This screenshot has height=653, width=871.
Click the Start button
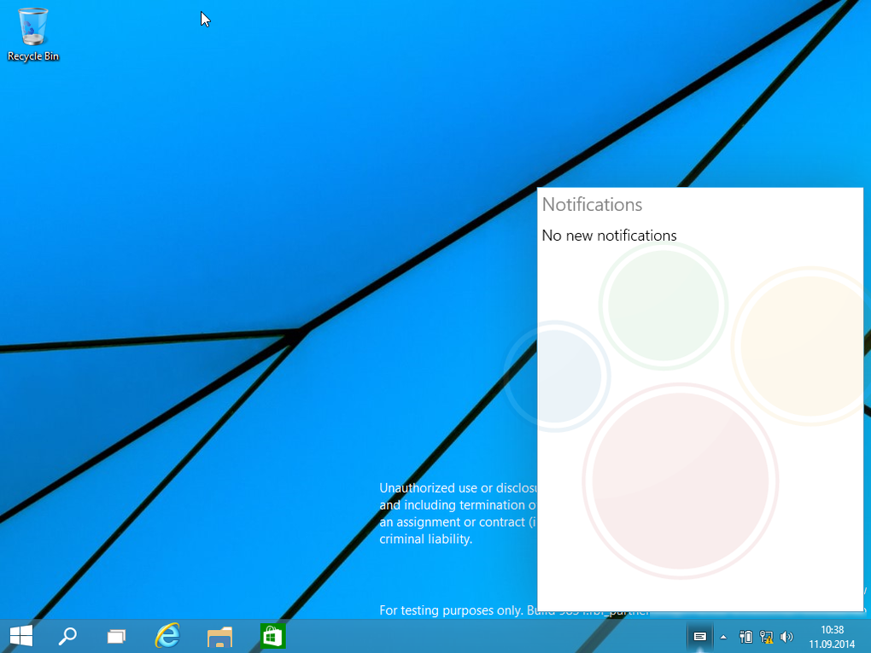19,636
